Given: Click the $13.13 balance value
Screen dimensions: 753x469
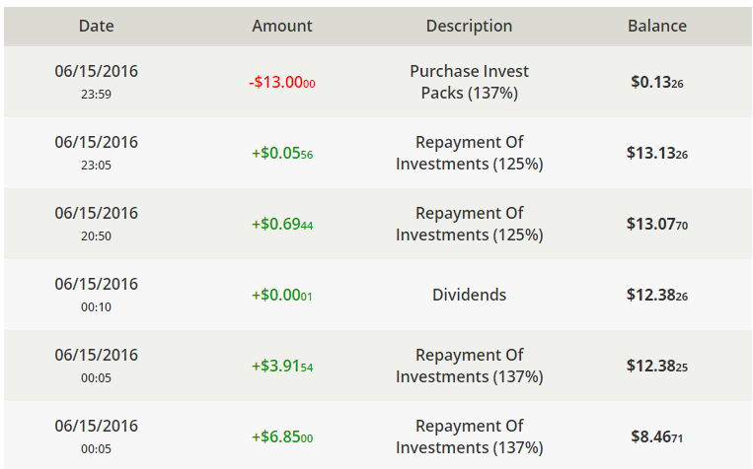Looking at the screenshot, I should (657, 154).
